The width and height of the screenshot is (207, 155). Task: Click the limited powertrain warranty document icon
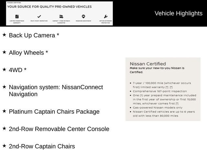[x=17, y=16]
